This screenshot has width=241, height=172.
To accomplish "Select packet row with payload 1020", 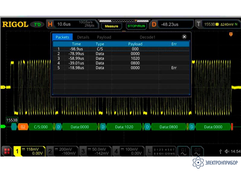I will 121,58.
